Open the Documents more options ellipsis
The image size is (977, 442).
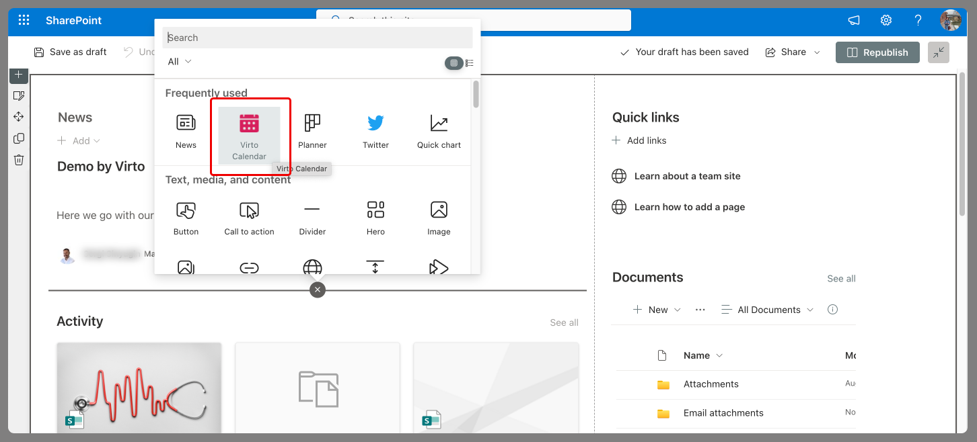click(700, 310)
